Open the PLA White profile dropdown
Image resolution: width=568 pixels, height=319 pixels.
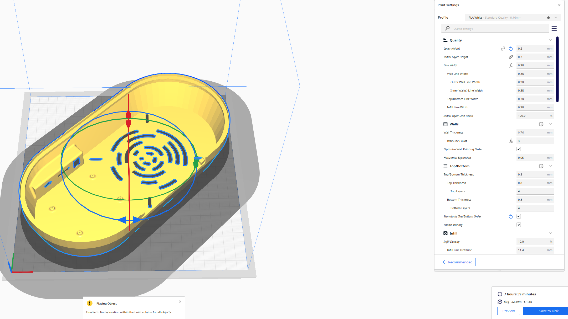click(556, 17)
